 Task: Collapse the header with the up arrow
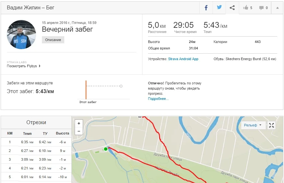pyautogui.click(x=277, y=8)
